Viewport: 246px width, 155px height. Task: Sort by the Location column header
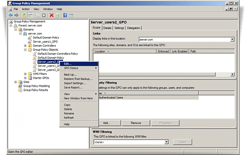(x=125, y=51)
